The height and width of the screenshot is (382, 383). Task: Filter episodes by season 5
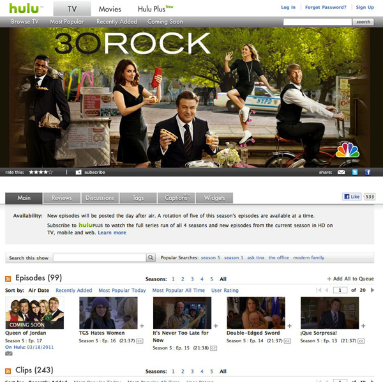coord(211,279)
